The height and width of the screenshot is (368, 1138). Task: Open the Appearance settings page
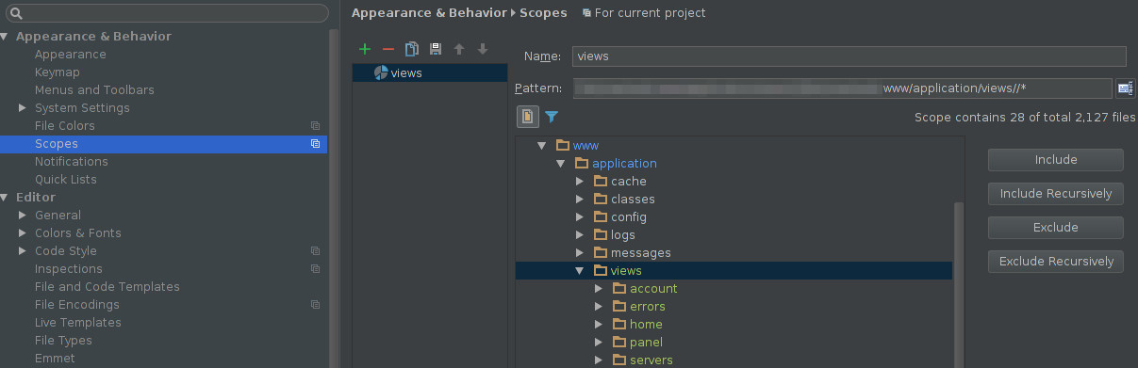pyautogui.click(x=71, y=55)
